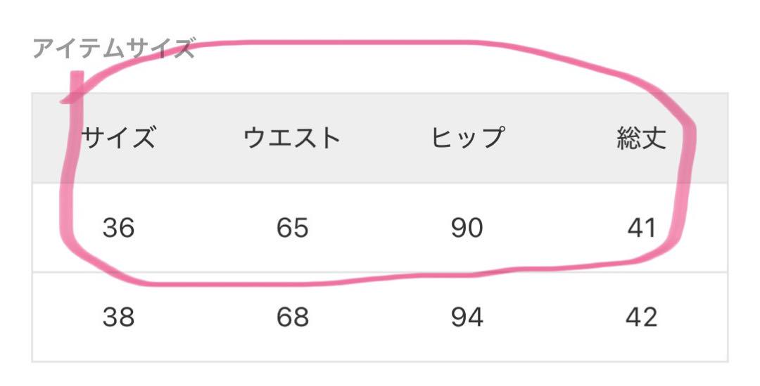The width and height of the screenshot is (760, 386).
Task: Click the pink stroke tail above サイズ
Action: tap(75, 87)
